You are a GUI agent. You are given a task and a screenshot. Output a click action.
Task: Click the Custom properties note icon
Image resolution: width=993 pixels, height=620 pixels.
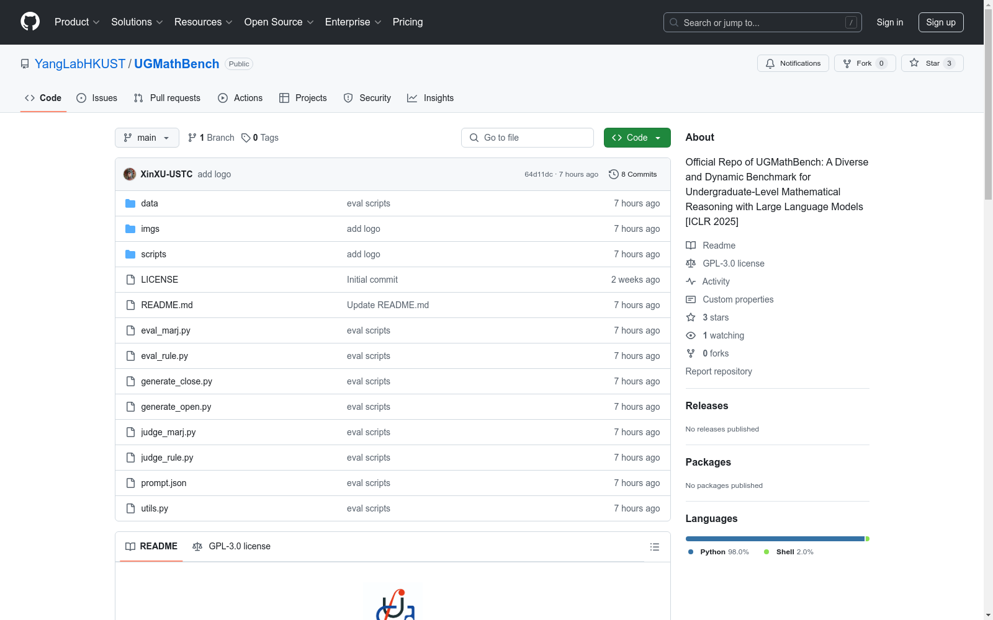coord(691,299)
